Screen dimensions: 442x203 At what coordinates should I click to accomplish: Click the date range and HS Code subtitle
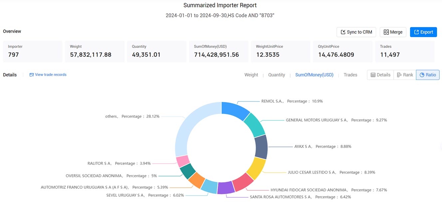click(x=220, y=16)
